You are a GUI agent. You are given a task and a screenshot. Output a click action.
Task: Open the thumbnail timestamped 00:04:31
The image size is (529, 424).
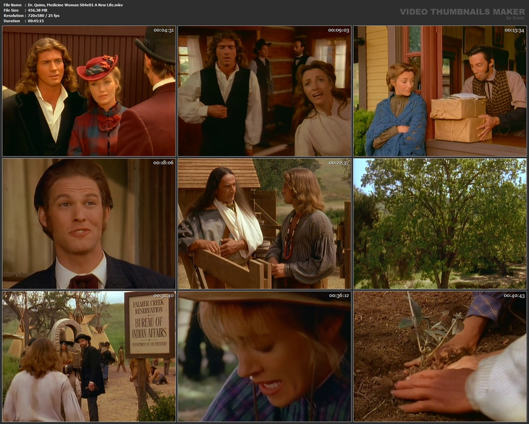pyautogui.click(x=89, y=91)
